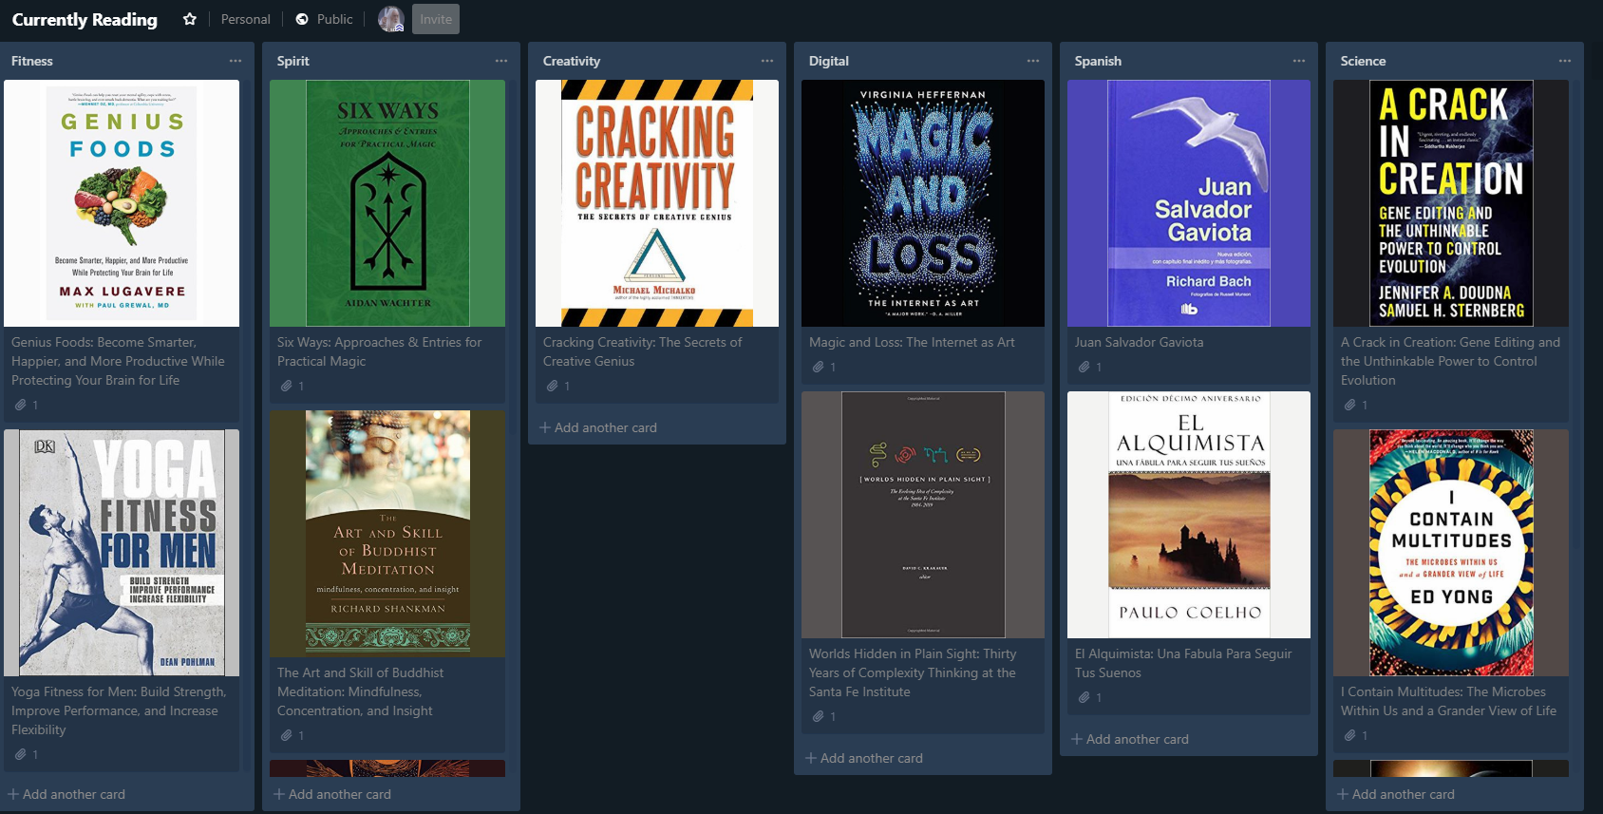Open the I Contain Multitudes cover
This screenshot has width=1603, height=814.
[x=1451, y=553]
